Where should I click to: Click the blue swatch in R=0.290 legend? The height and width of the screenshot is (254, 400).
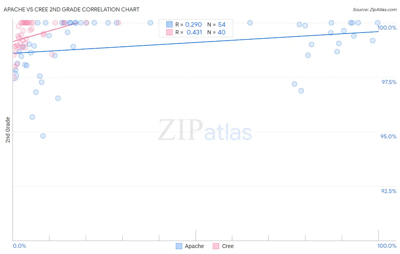click(169, 24)
